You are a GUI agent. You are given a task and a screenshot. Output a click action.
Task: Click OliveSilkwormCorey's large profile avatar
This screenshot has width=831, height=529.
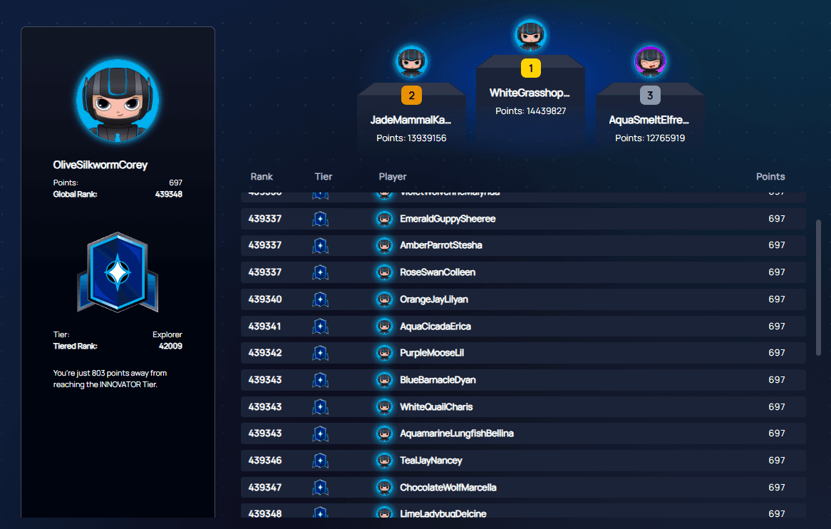click(x=118, y=102)
